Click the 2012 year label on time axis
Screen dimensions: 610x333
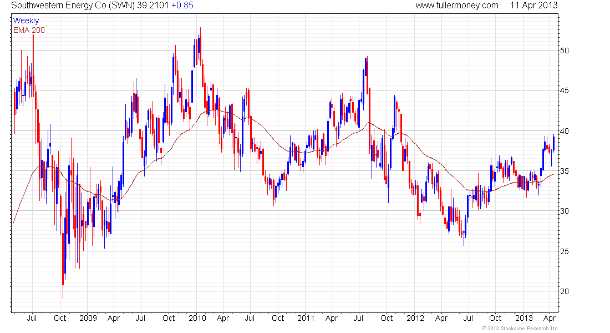pyautogui.click(x=415, y=318)
